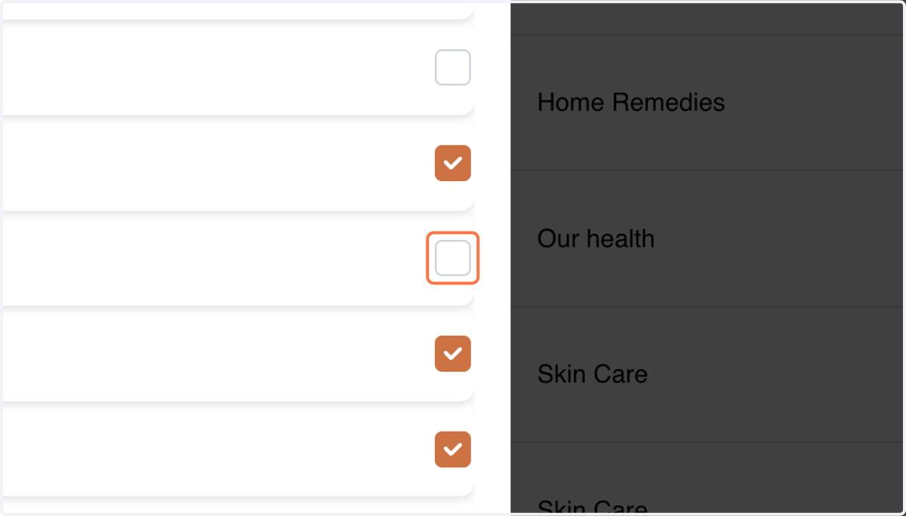Uncheck the checked box above the highlighted checkbox

(453, 163)
